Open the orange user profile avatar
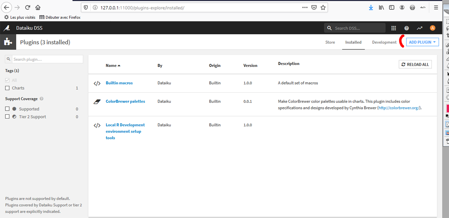Screen dimensions: 449x218 (x=432, y=28)
